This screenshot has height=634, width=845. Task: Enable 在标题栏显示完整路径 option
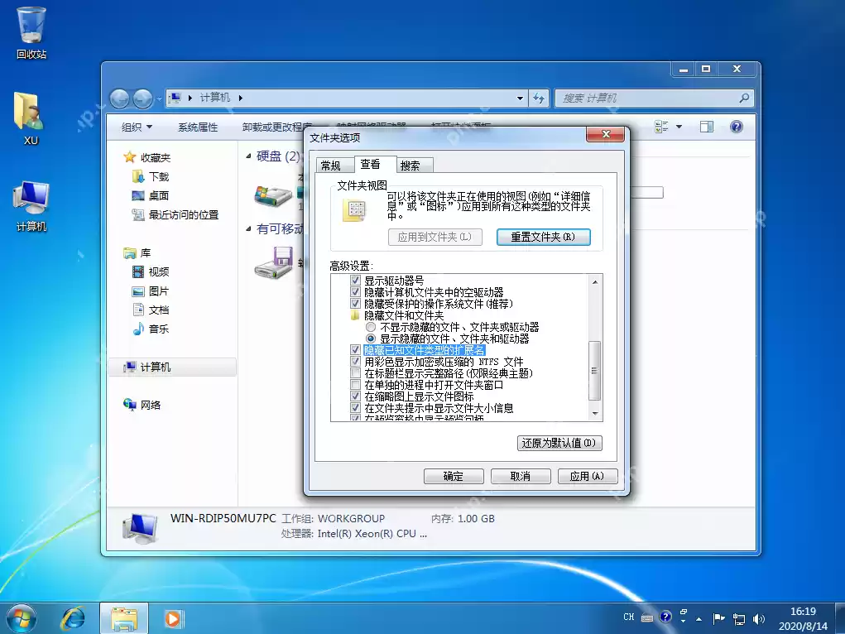[x=355, y=372]
